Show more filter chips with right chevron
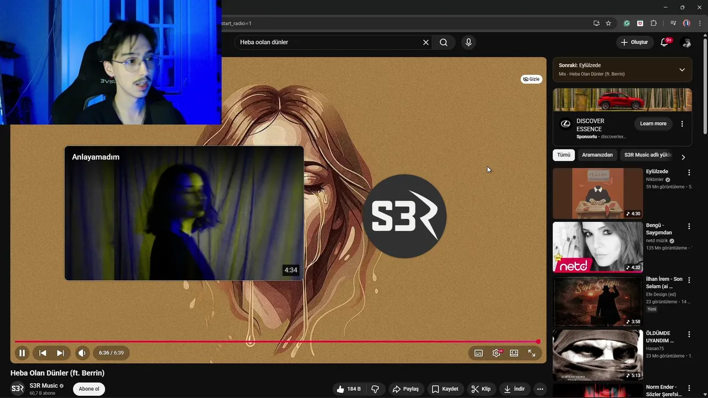This screenshot has height=398, width=708. [683, 157]
